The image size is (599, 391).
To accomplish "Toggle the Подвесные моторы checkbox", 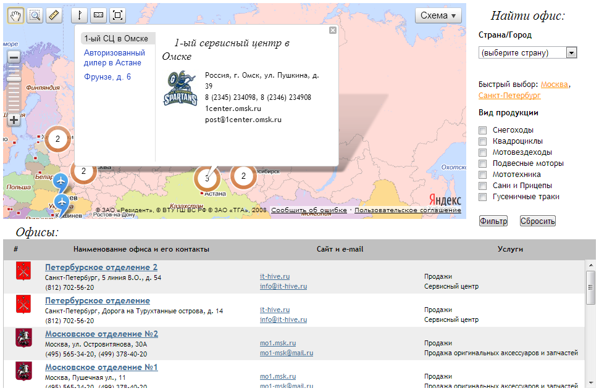I will (483, 163).
